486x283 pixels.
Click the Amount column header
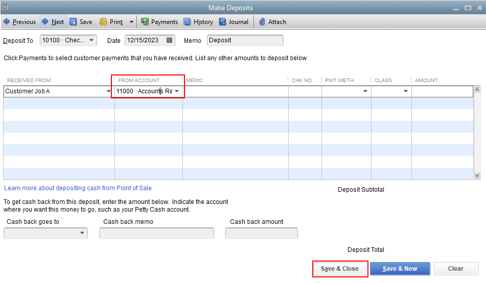click(426, 81)
